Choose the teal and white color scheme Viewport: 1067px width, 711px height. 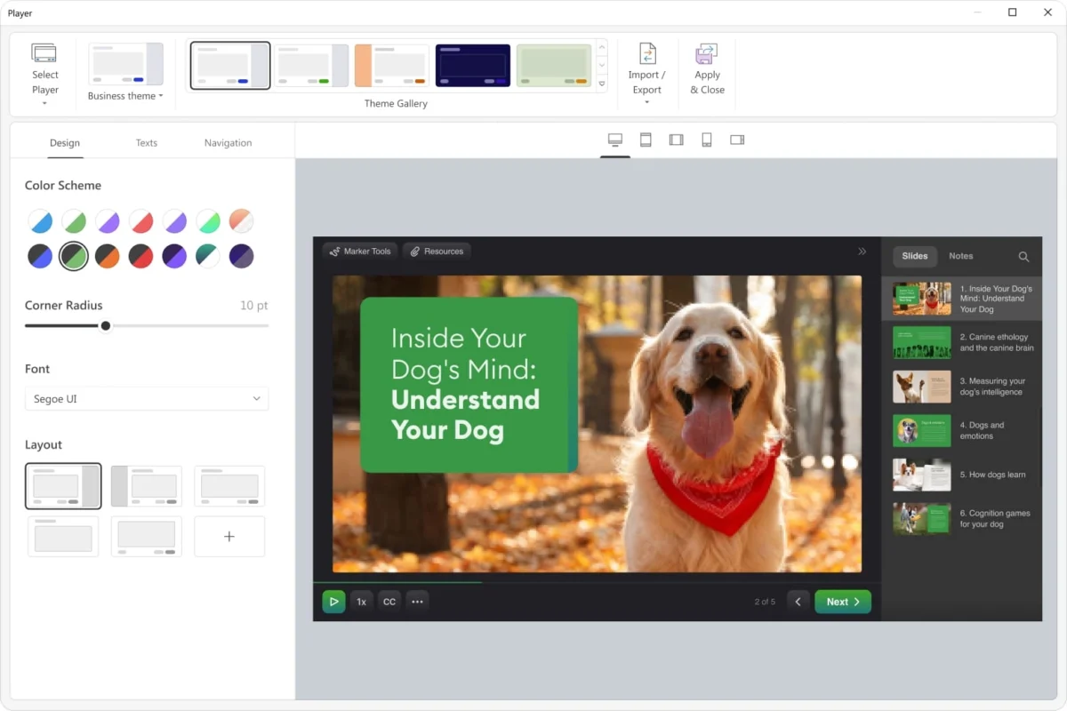pyautogui.click(x=208, y=256)
